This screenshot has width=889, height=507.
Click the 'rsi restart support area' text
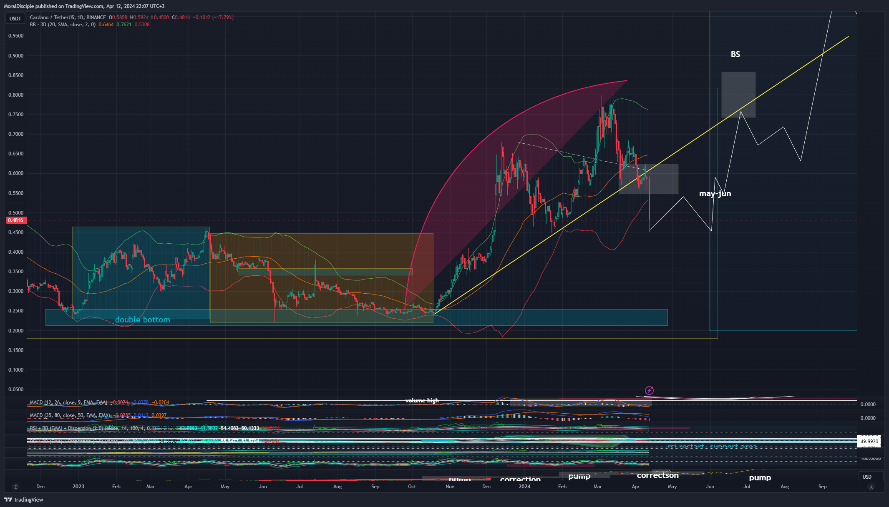pos(712,446)
